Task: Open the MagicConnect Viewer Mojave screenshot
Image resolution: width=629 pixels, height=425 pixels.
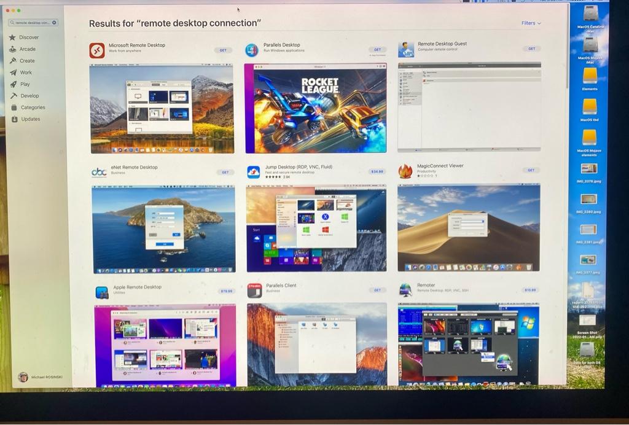Action: 469,227
